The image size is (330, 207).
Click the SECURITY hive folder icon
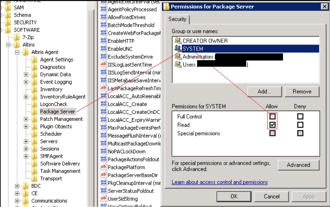click(x=8, y=22)
